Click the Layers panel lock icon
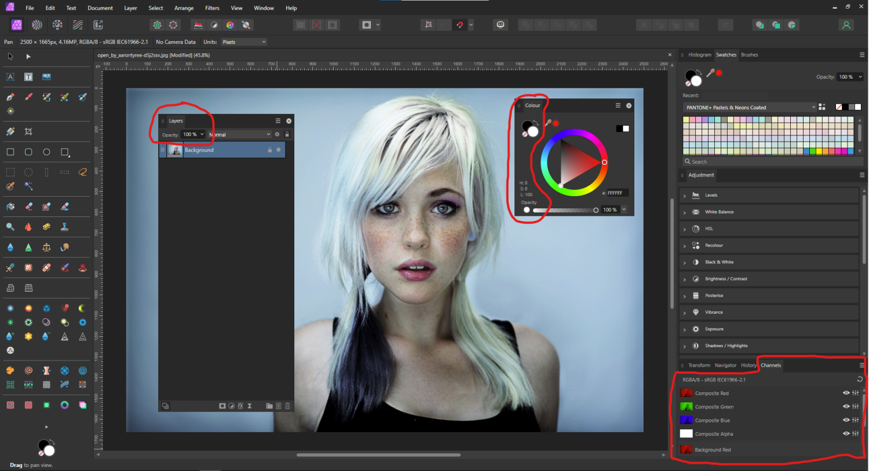This screenshot has height=471, width=869. 287,134
